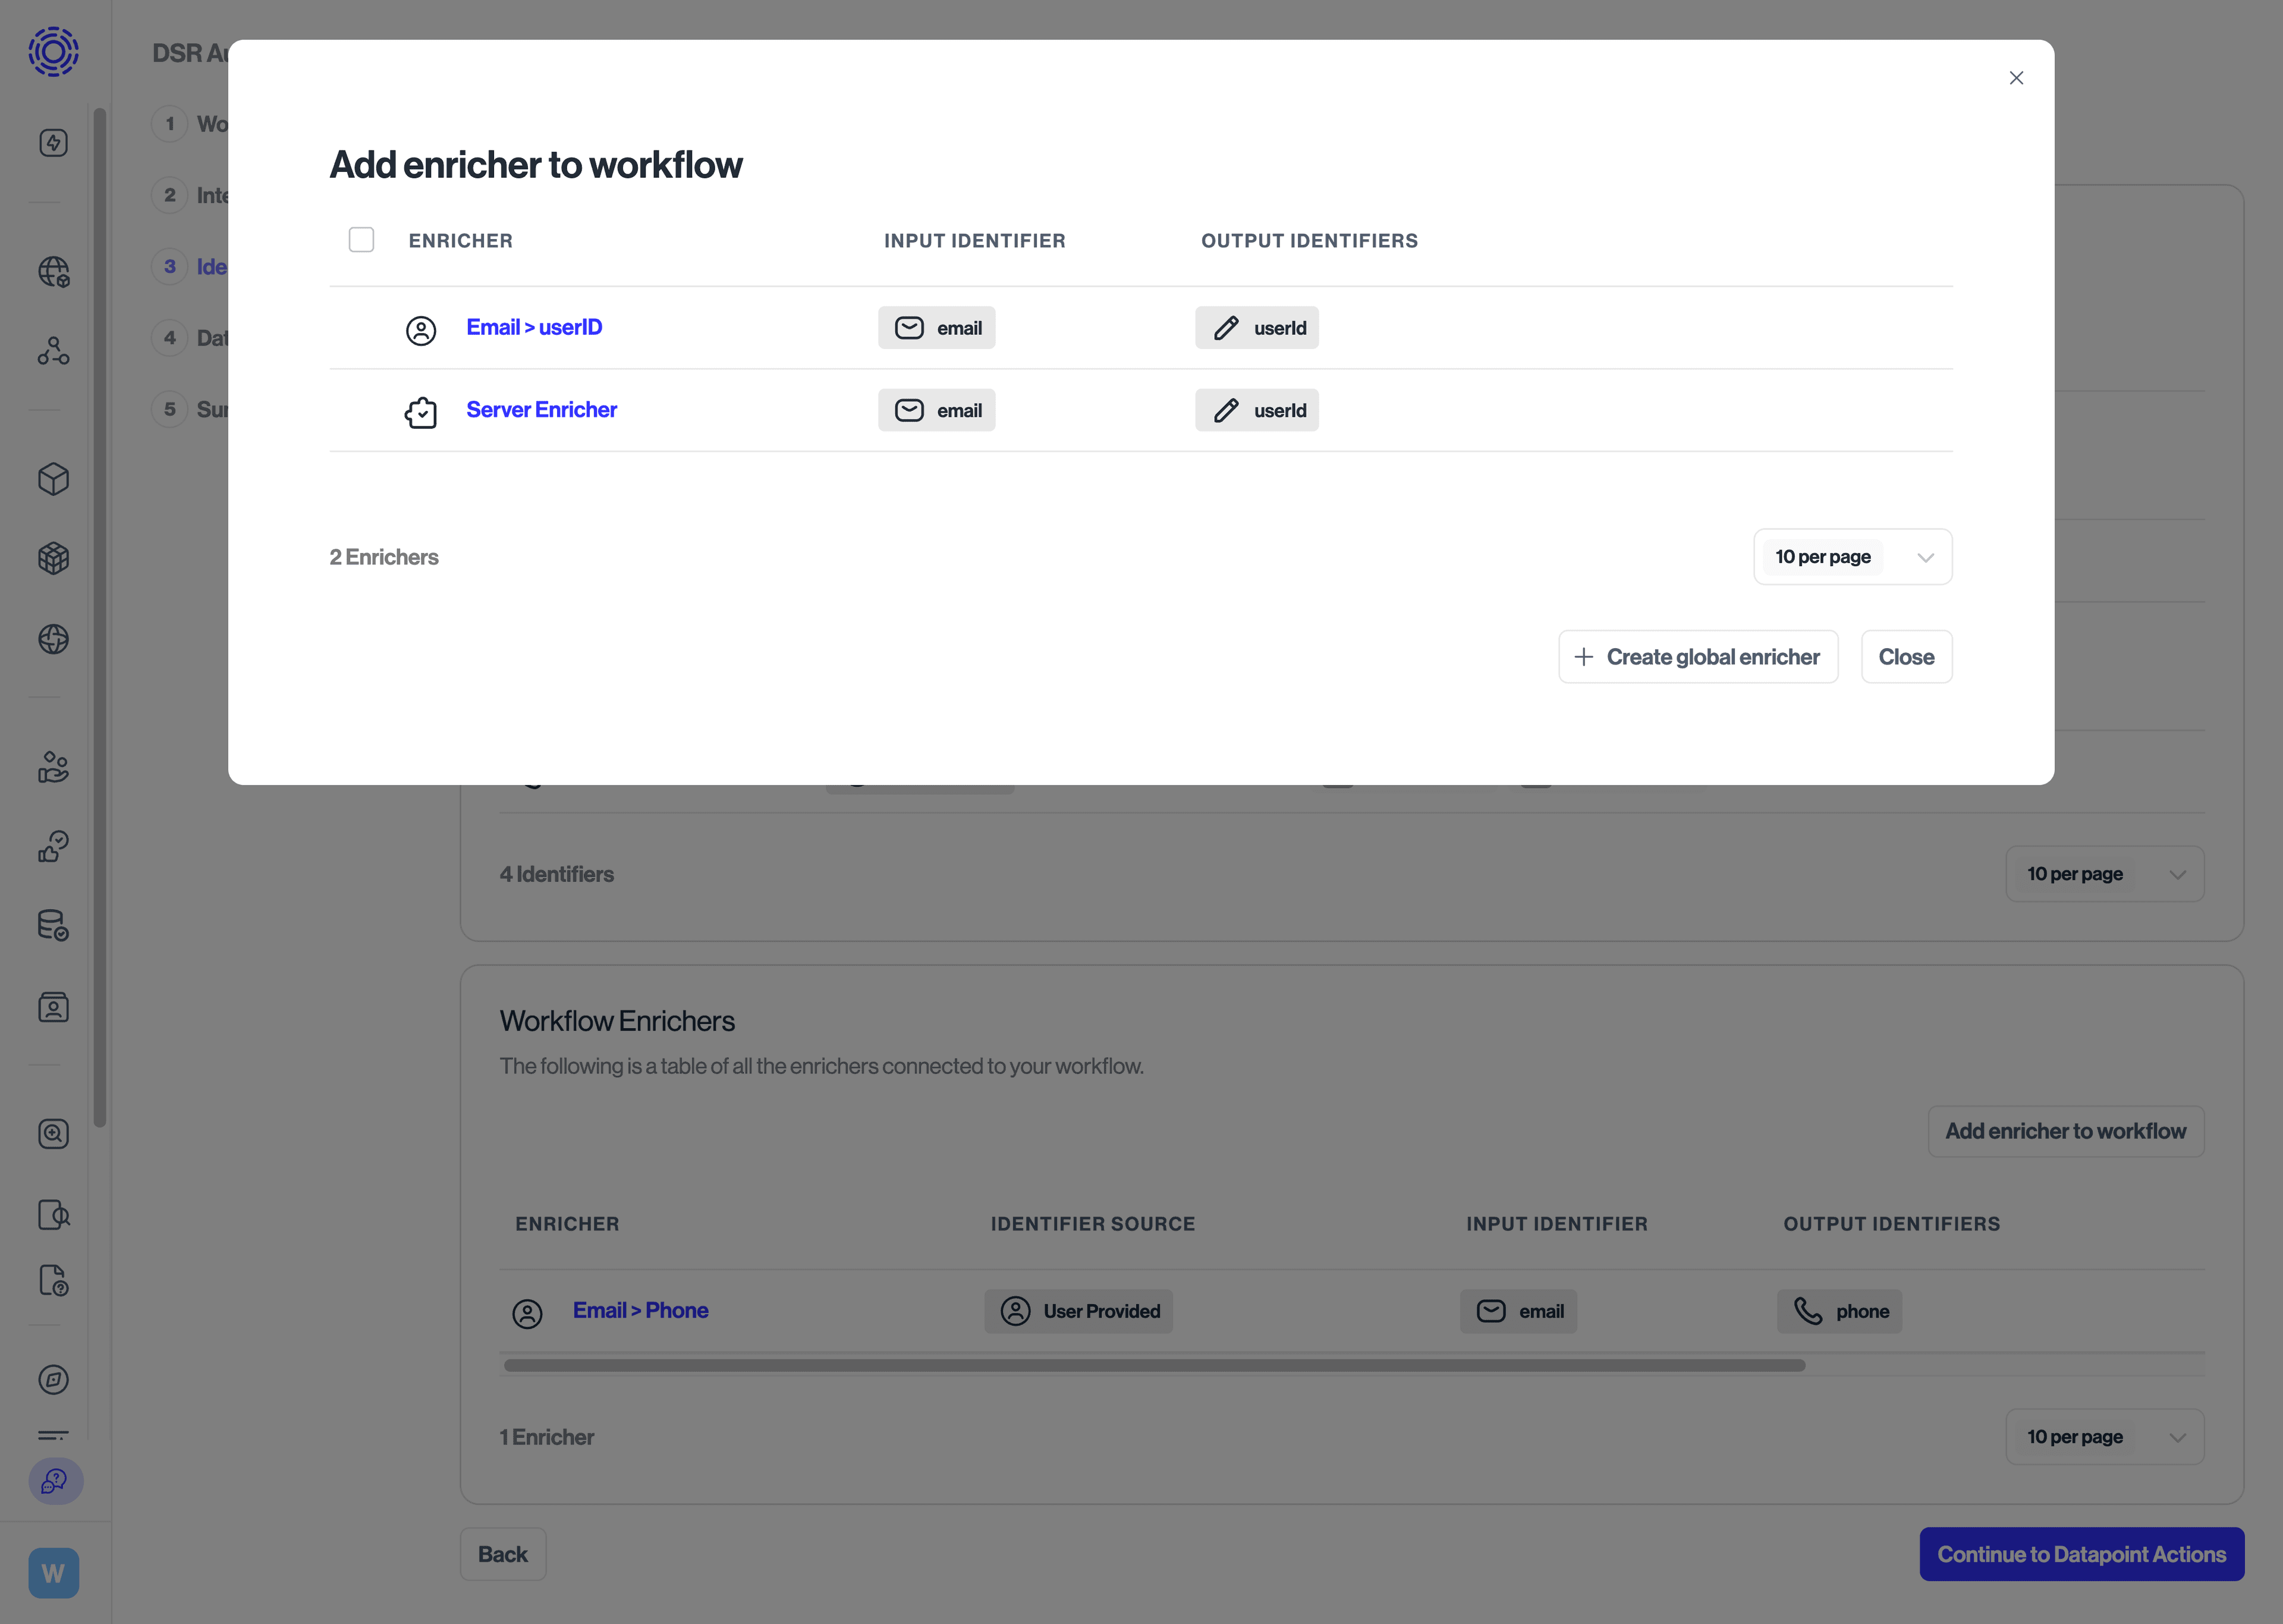Open the Server Enricher link

point(541,409)
